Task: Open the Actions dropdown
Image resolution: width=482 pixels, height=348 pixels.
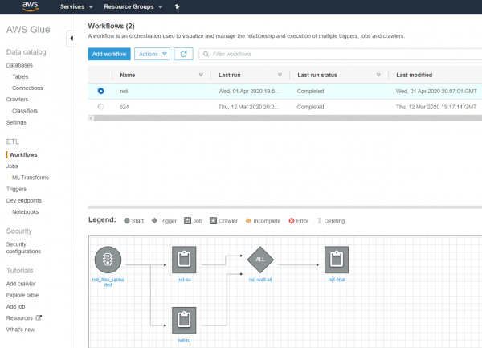Action: pos(152,54)
